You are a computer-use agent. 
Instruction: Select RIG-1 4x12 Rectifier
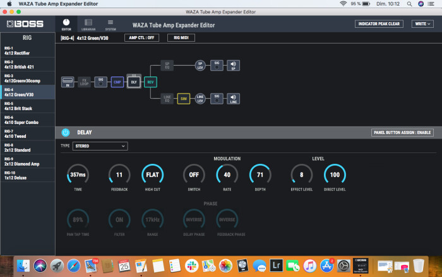pos(28,51)
